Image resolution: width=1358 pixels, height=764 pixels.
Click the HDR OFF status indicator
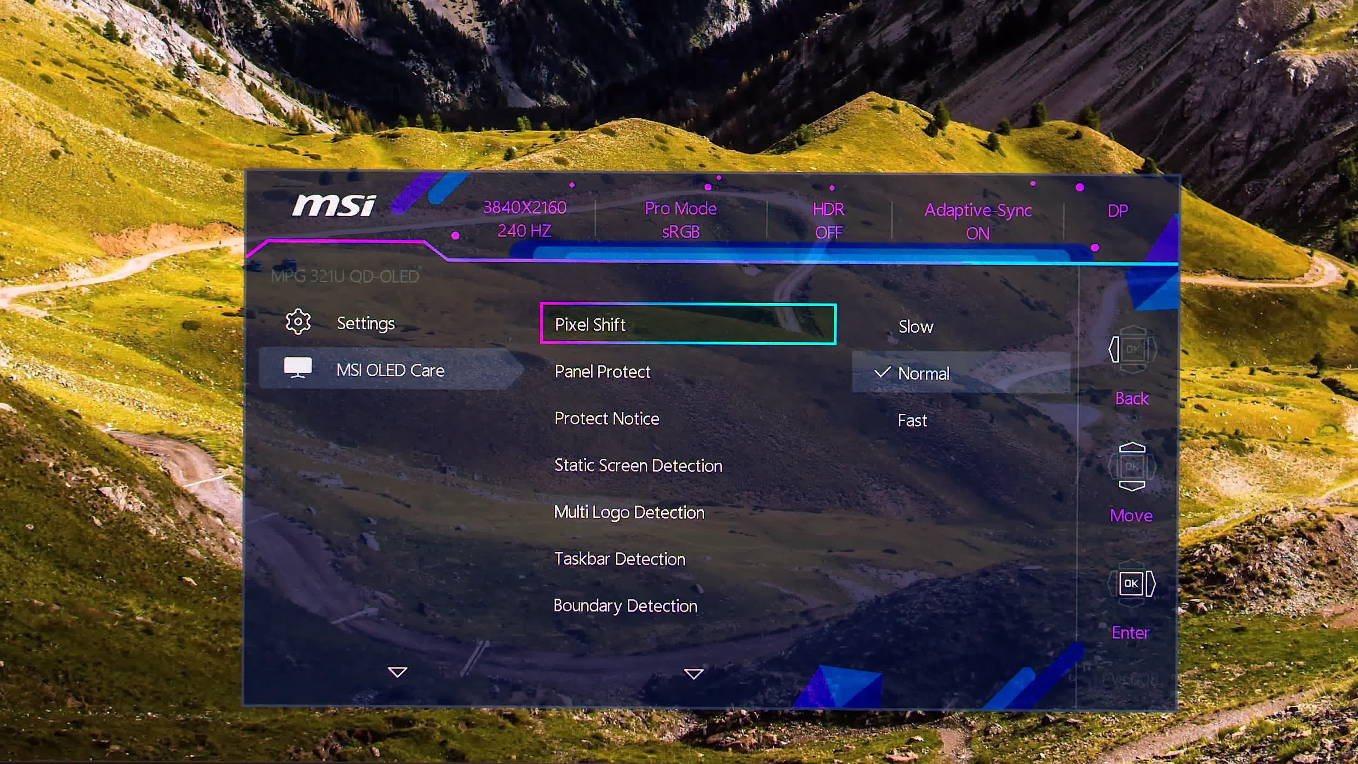(828, 221)
